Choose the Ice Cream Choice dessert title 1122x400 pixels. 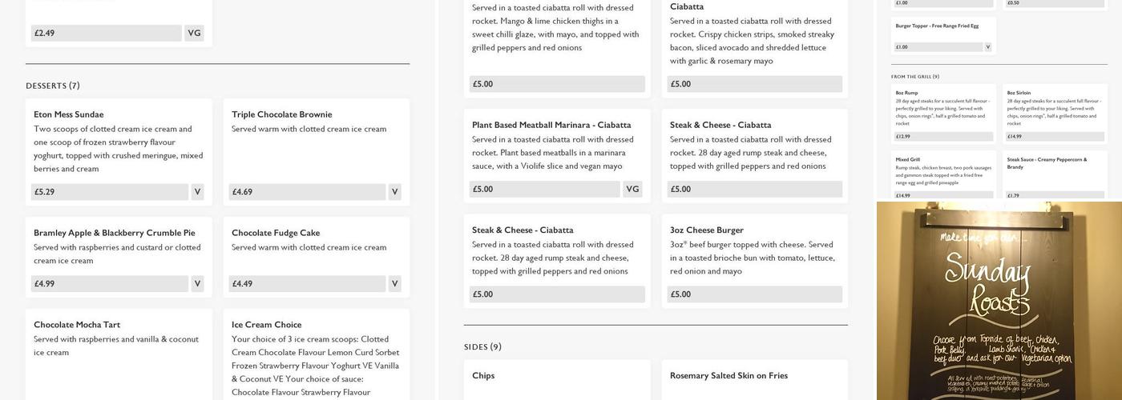point(267,325)
